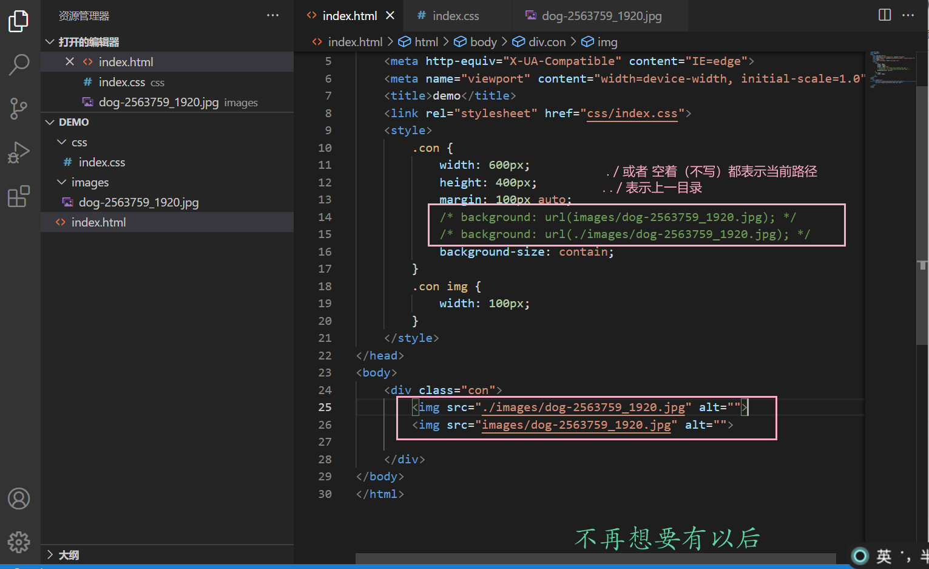Select index.css in the css folder
Image resolution: width=929 pixels, height=569 pixels.
coord(101,162)
